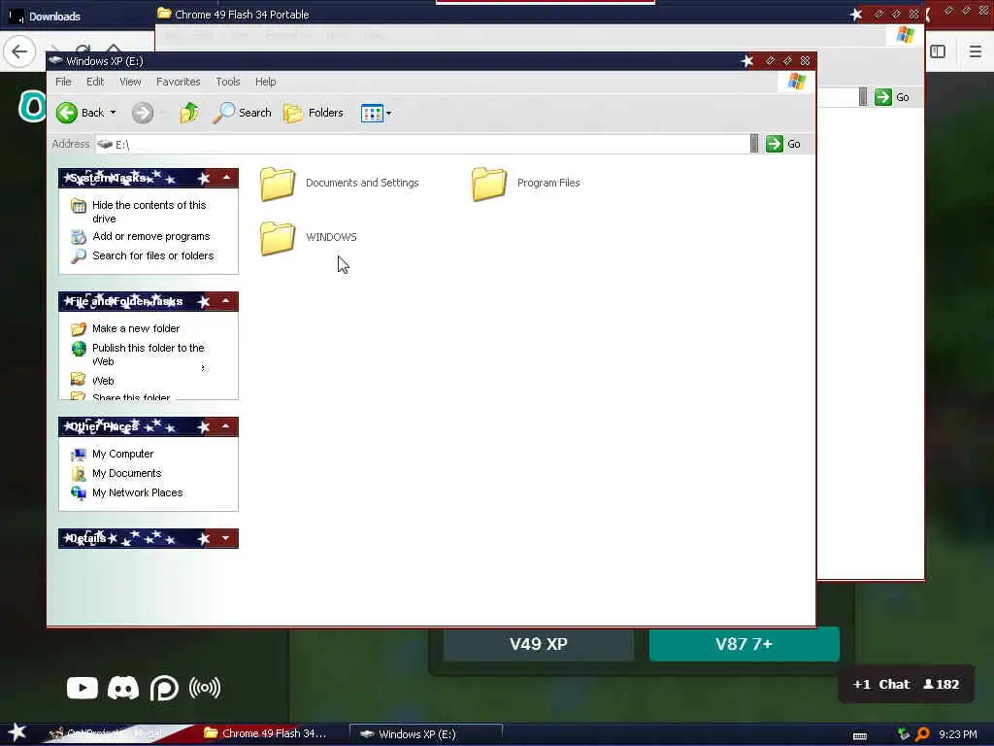Click the Windows flag logo in Explorer
The width and height of the screenshot is (994, 746).
pyautogui.click(x=796, y=82)
